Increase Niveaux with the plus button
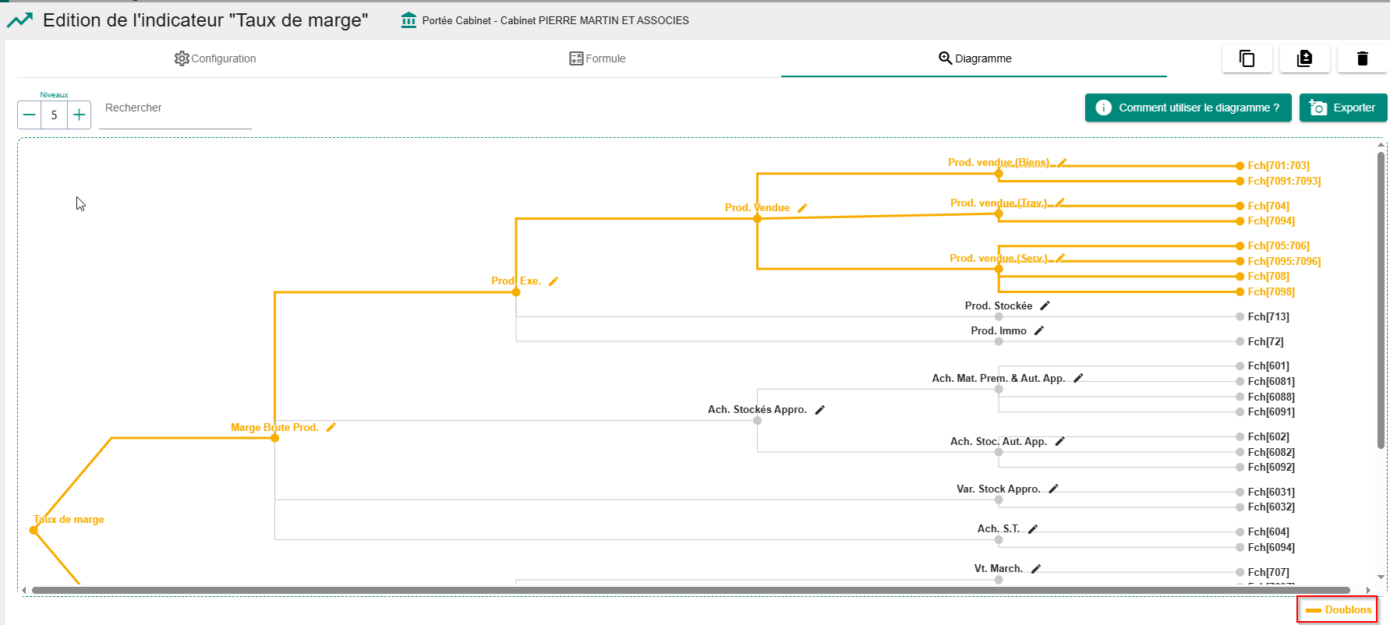The height and width of the screenshot is (625, 1390). pyautogui.click(x=79, y=115)
